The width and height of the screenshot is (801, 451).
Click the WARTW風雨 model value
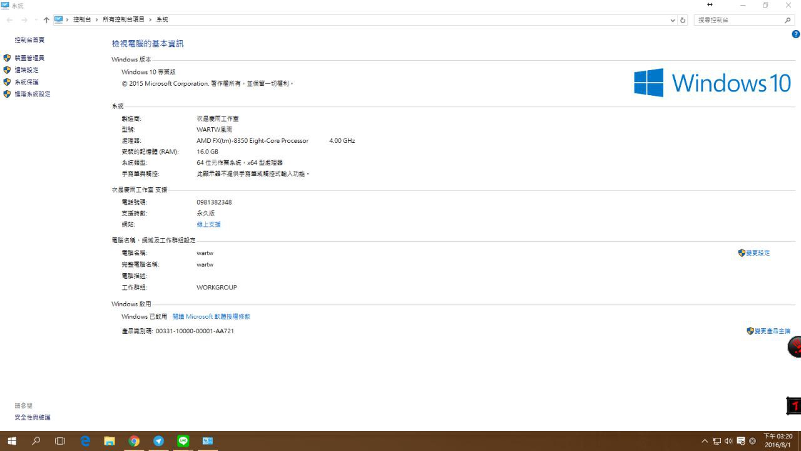point(215,130)
